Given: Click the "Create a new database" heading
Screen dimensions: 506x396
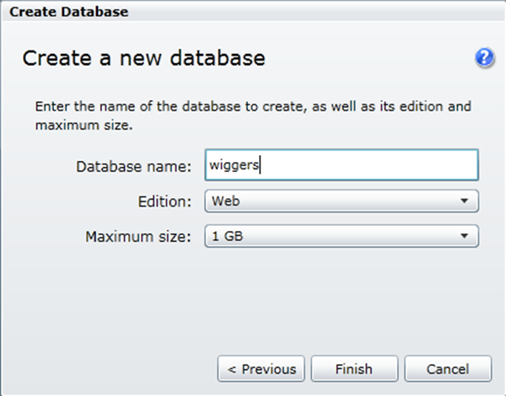Looking at the screenshot, I should pyautogui.click(x=143, y=58).
